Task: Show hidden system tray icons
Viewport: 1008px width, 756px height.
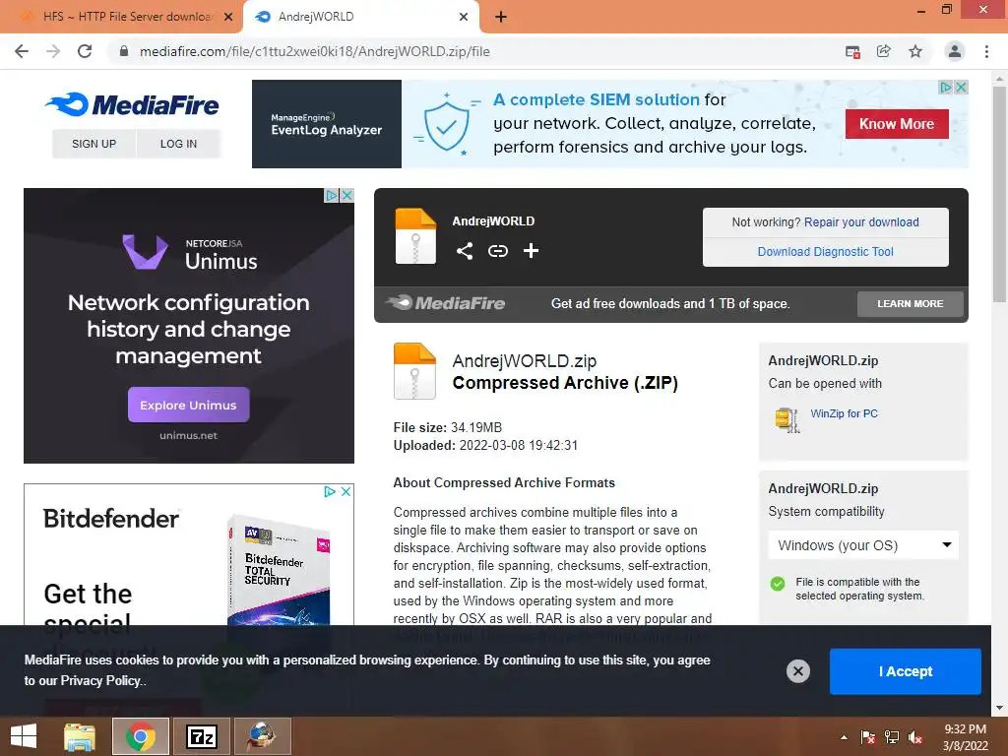Action: point(844,737)
